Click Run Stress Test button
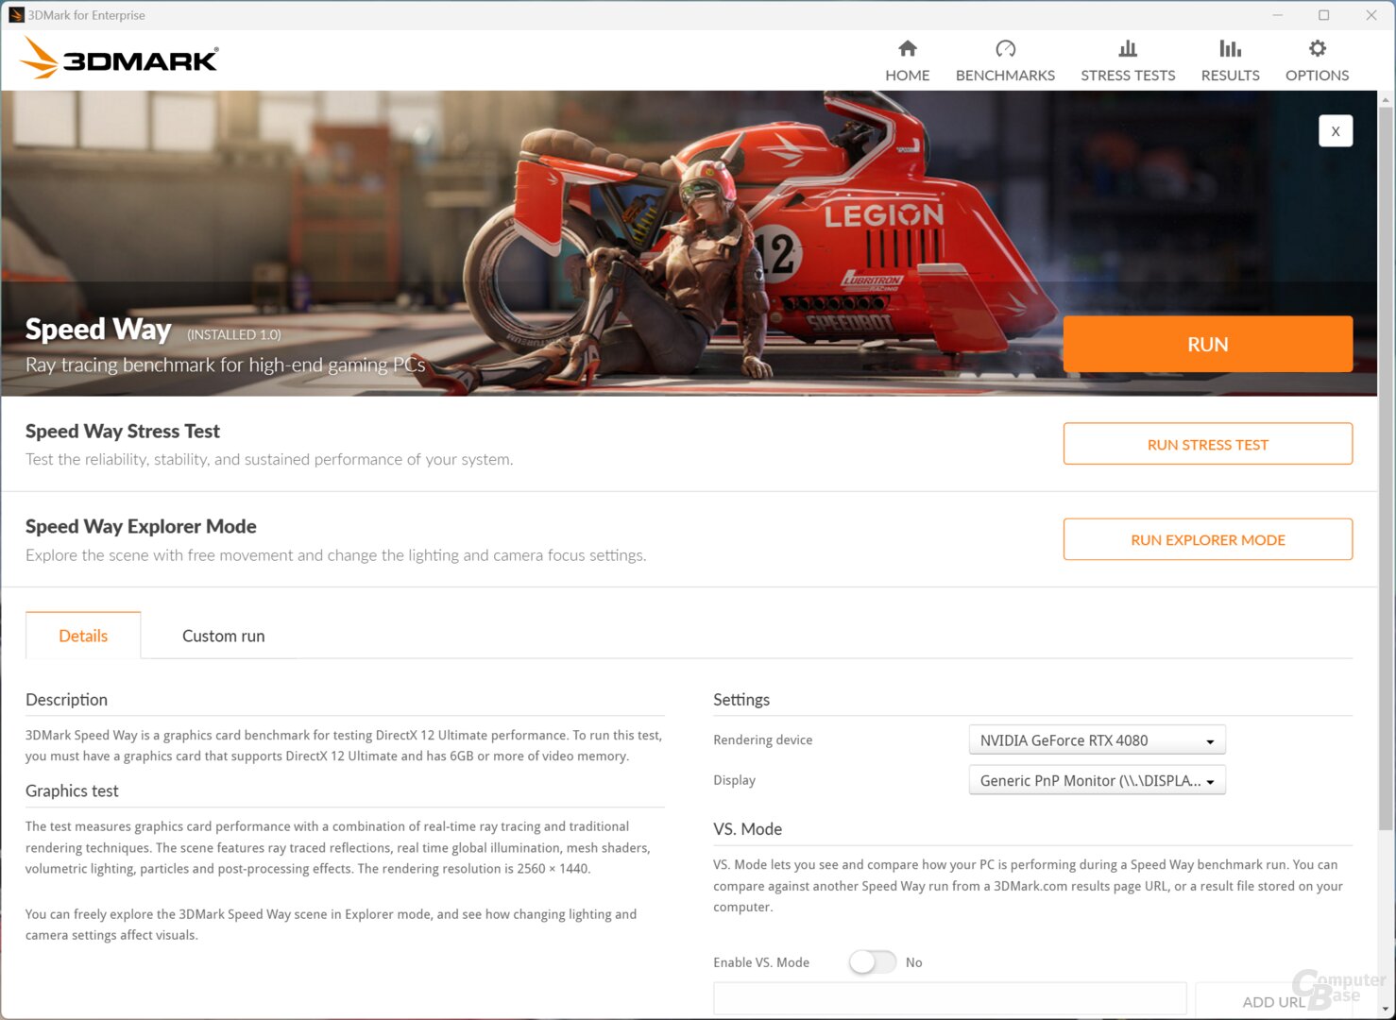This screenshot has width=1396, height=1020. click(x=1207, y=444)
